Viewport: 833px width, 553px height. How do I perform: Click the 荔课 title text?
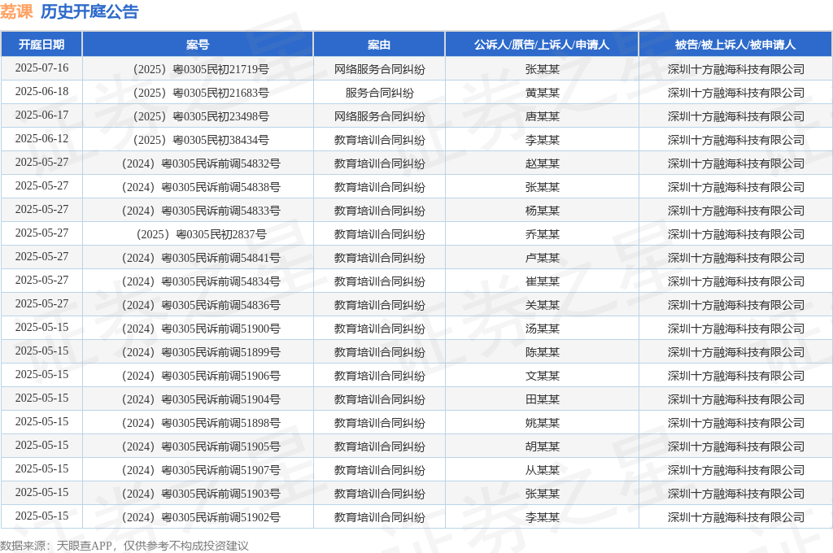click(16, 11)
